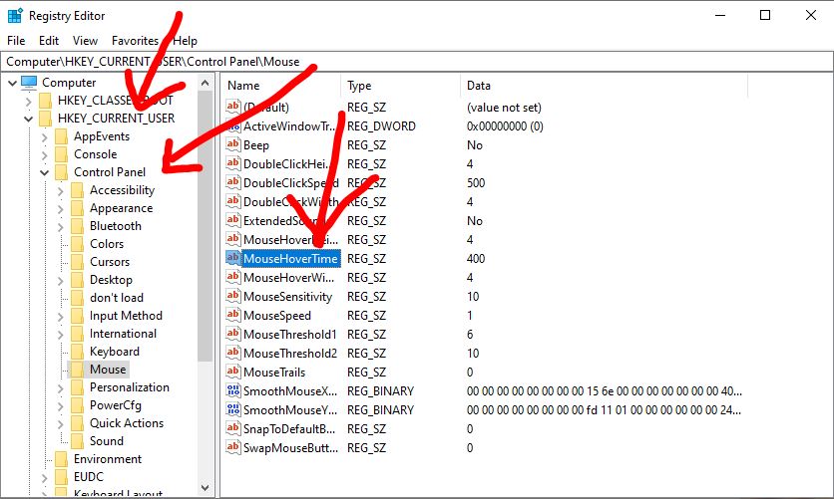Click the (value not set) data cell
The image size is (834, 499).
pyautogui.click(x=504, y=108)
